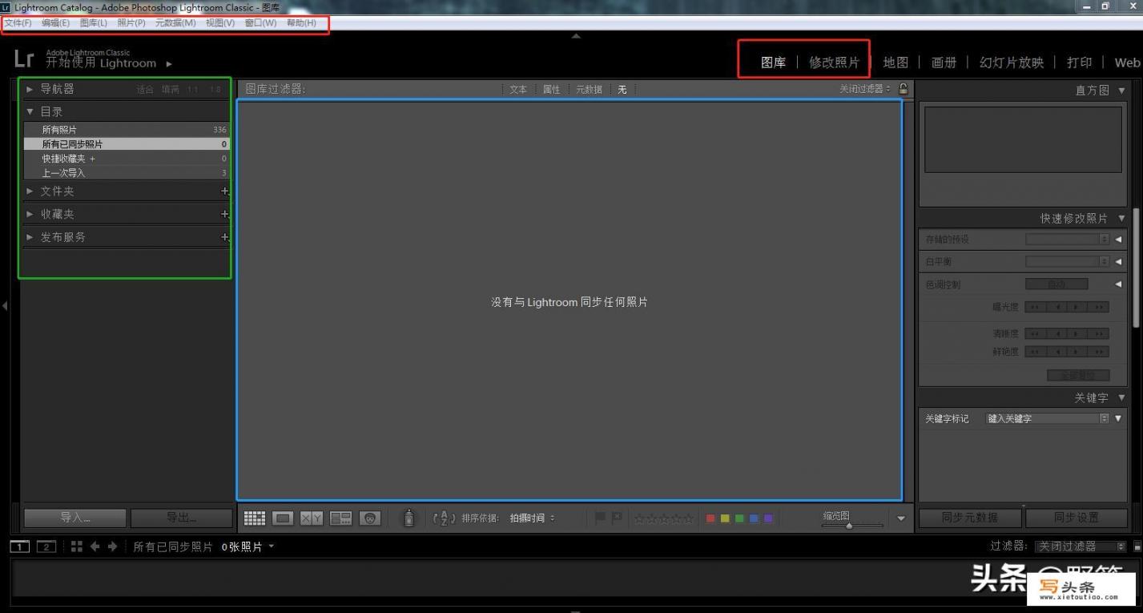Viewport: 1143px width, 613px height.
Task: Set Navigator zoom to 1:1
Action: point(193,90)
